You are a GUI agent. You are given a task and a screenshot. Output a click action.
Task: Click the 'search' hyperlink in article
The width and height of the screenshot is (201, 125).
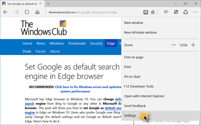click(x=29, y=104)
